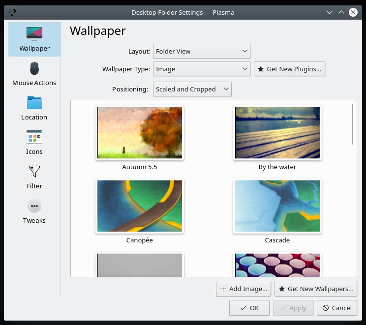The height and width of the screenshot is (325, 366).
Task: Open the Icons settings section
Action: click(34, 143)
